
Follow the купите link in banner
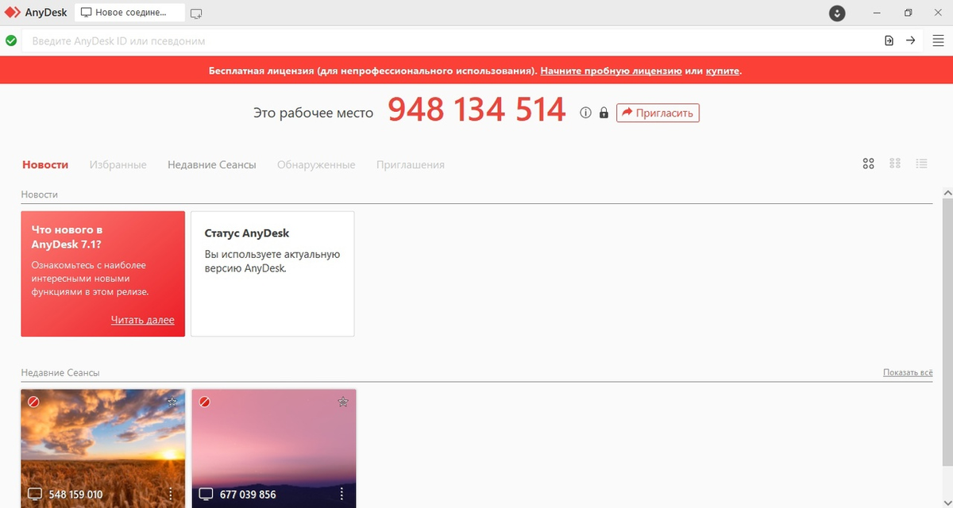point(723,71)
